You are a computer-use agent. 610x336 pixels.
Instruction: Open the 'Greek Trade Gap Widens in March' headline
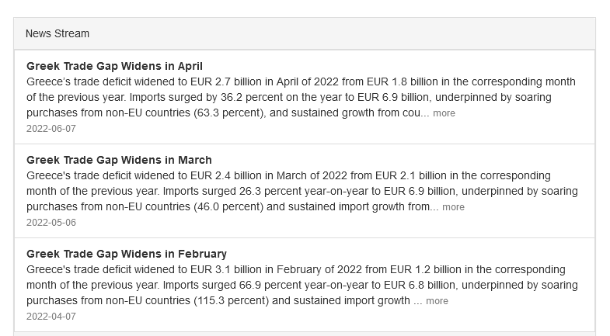point(119,160)
